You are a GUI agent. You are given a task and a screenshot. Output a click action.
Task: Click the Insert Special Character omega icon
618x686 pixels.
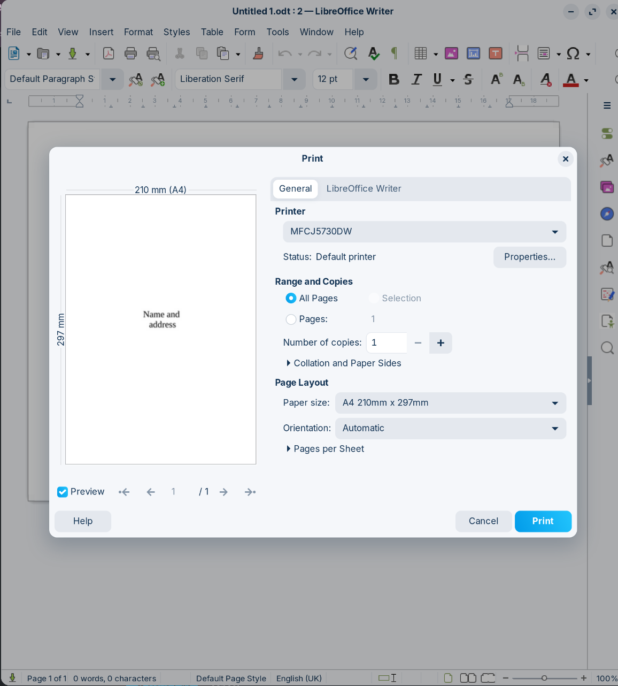point(573,54)
